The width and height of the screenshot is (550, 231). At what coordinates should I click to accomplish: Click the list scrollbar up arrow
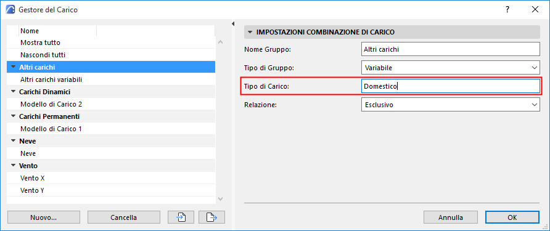click(x=220, y=43)
